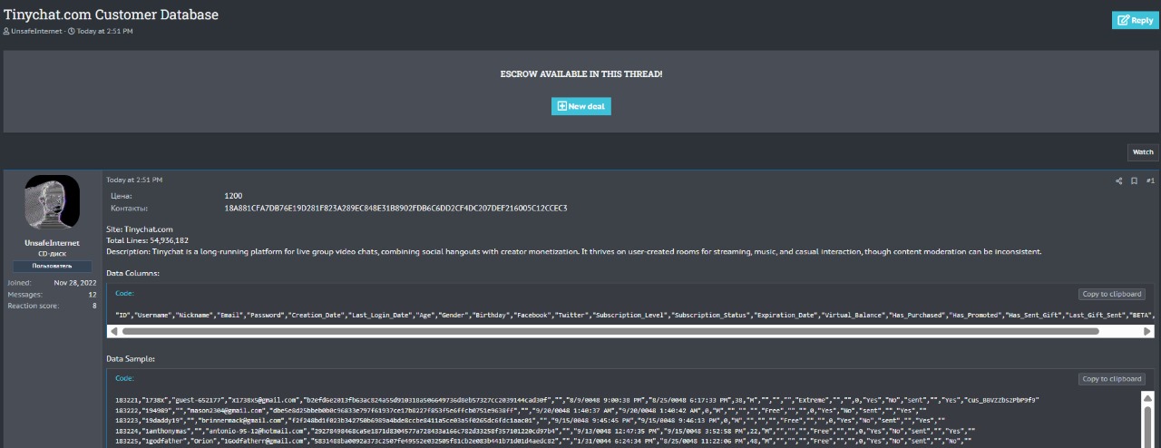Click the author person icon under thread title
The image size is (1161, 448).
click(6, 32)
